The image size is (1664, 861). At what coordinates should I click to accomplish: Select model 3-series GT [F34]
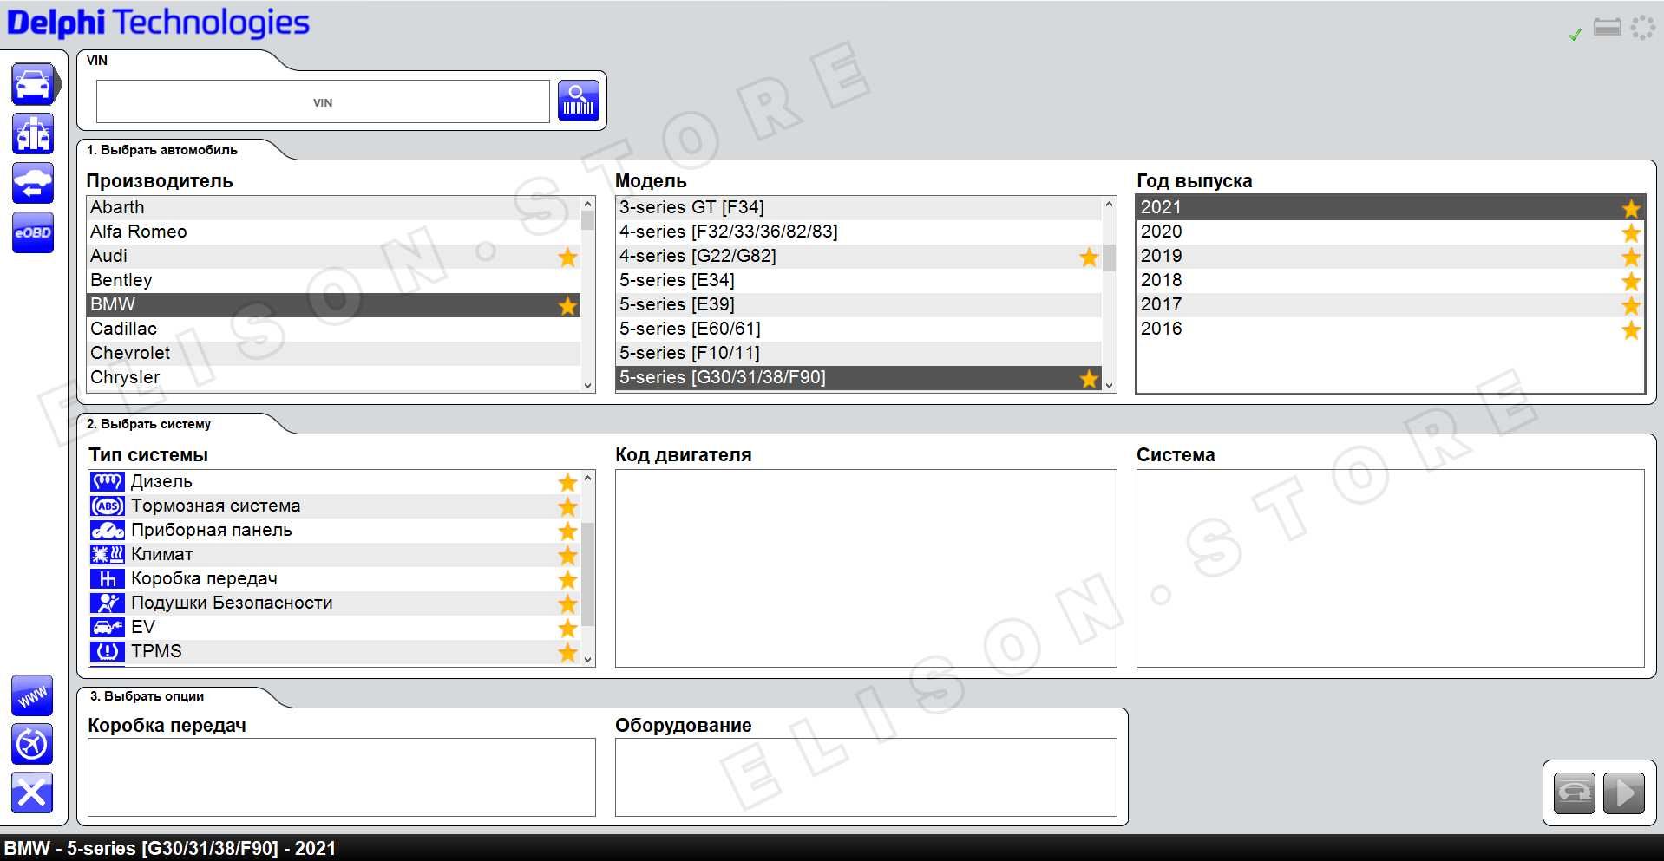[x=859, y=207]
